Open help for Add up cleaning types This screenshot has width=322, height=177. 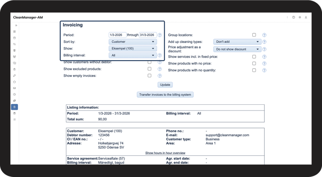(264, 42)
